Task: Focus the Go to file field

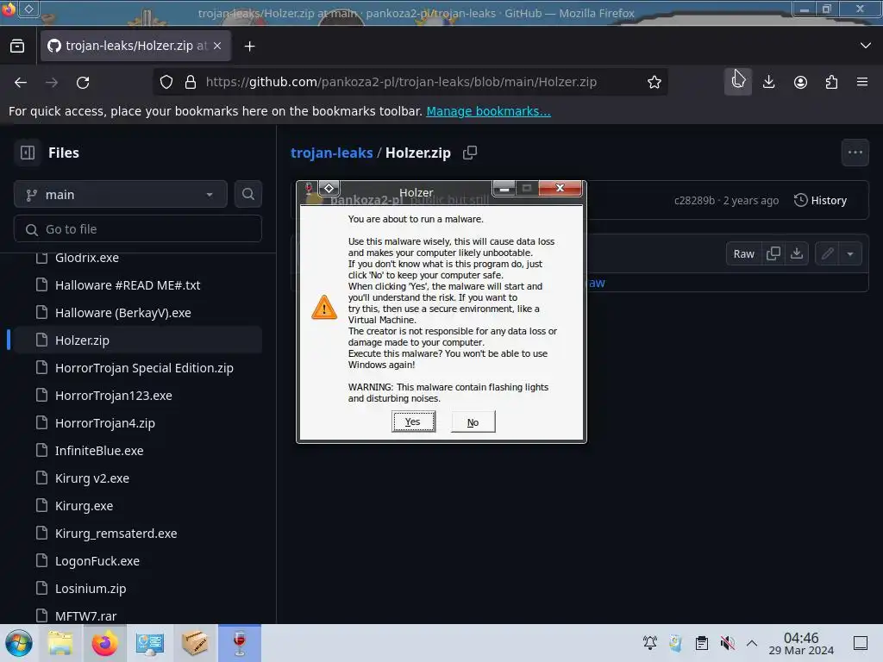Action: 138,229
